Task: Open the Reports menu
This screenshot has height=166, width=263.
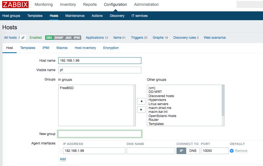Action: coord(90,4)
